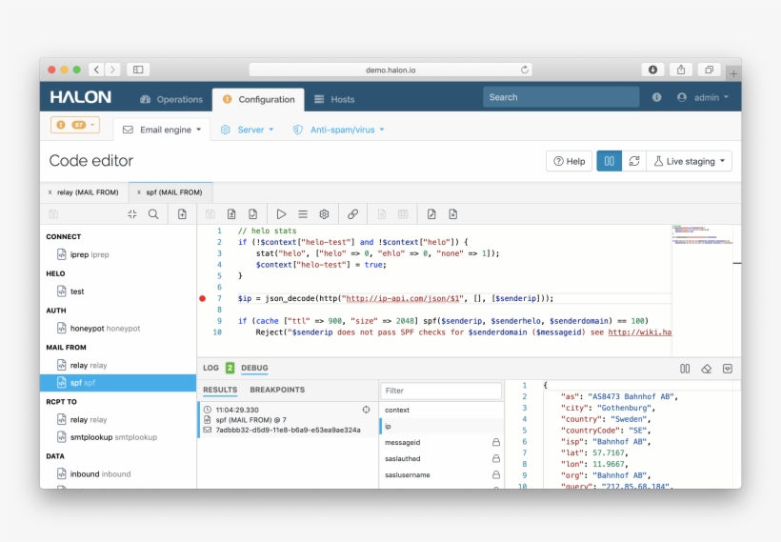Viewport: 781px width, 542px height.
Task: Click the collapse panel icon in debug bar
Action: tap(728, 369)
